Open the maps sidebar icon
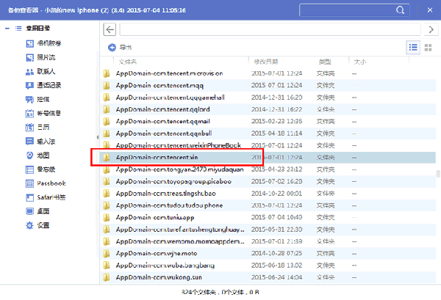This screenshot has width=441, height=300. click(x=29, y=156)
